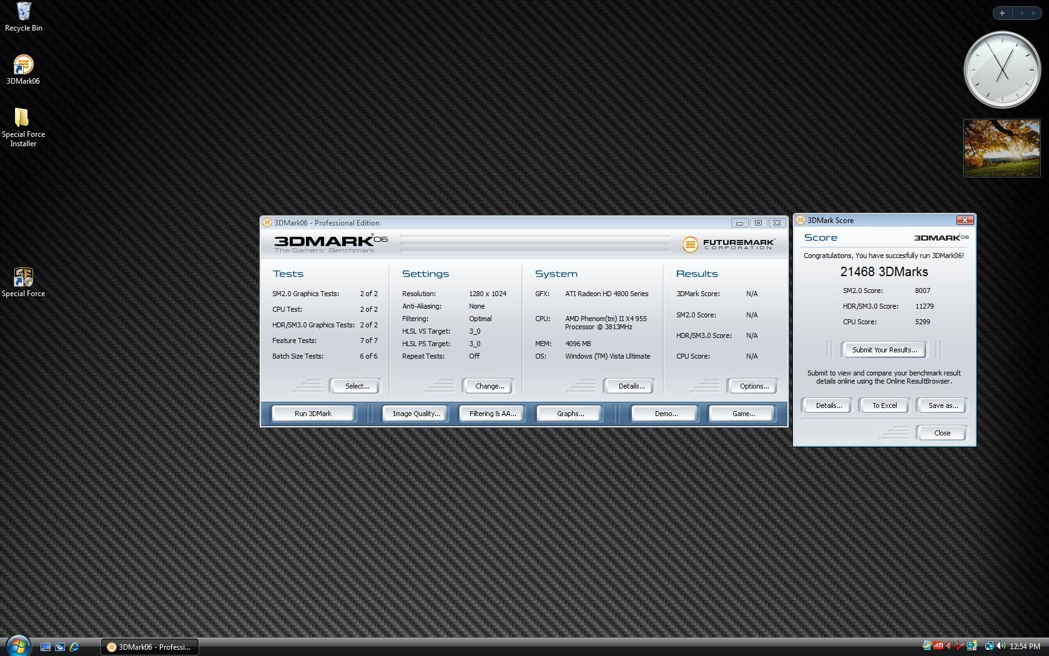Click the red checkmark tray icon
Image resolution: width=1049 pixels, height=656 pixels.
tap(960, 646)
